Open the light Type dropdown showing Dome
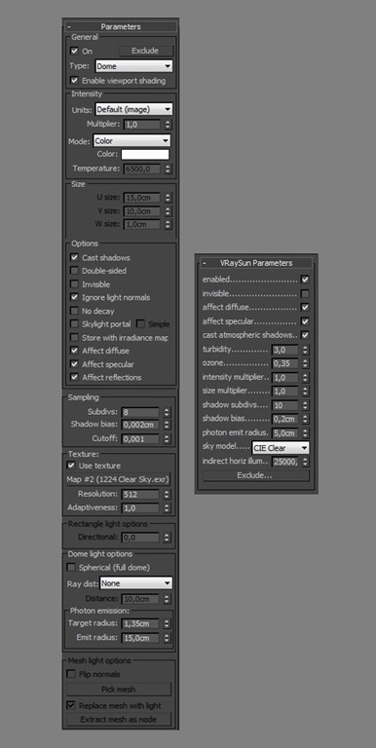Image resolution: width=376 pixels, height=748 pixels. pyautogui.click(x=133, y=66)
